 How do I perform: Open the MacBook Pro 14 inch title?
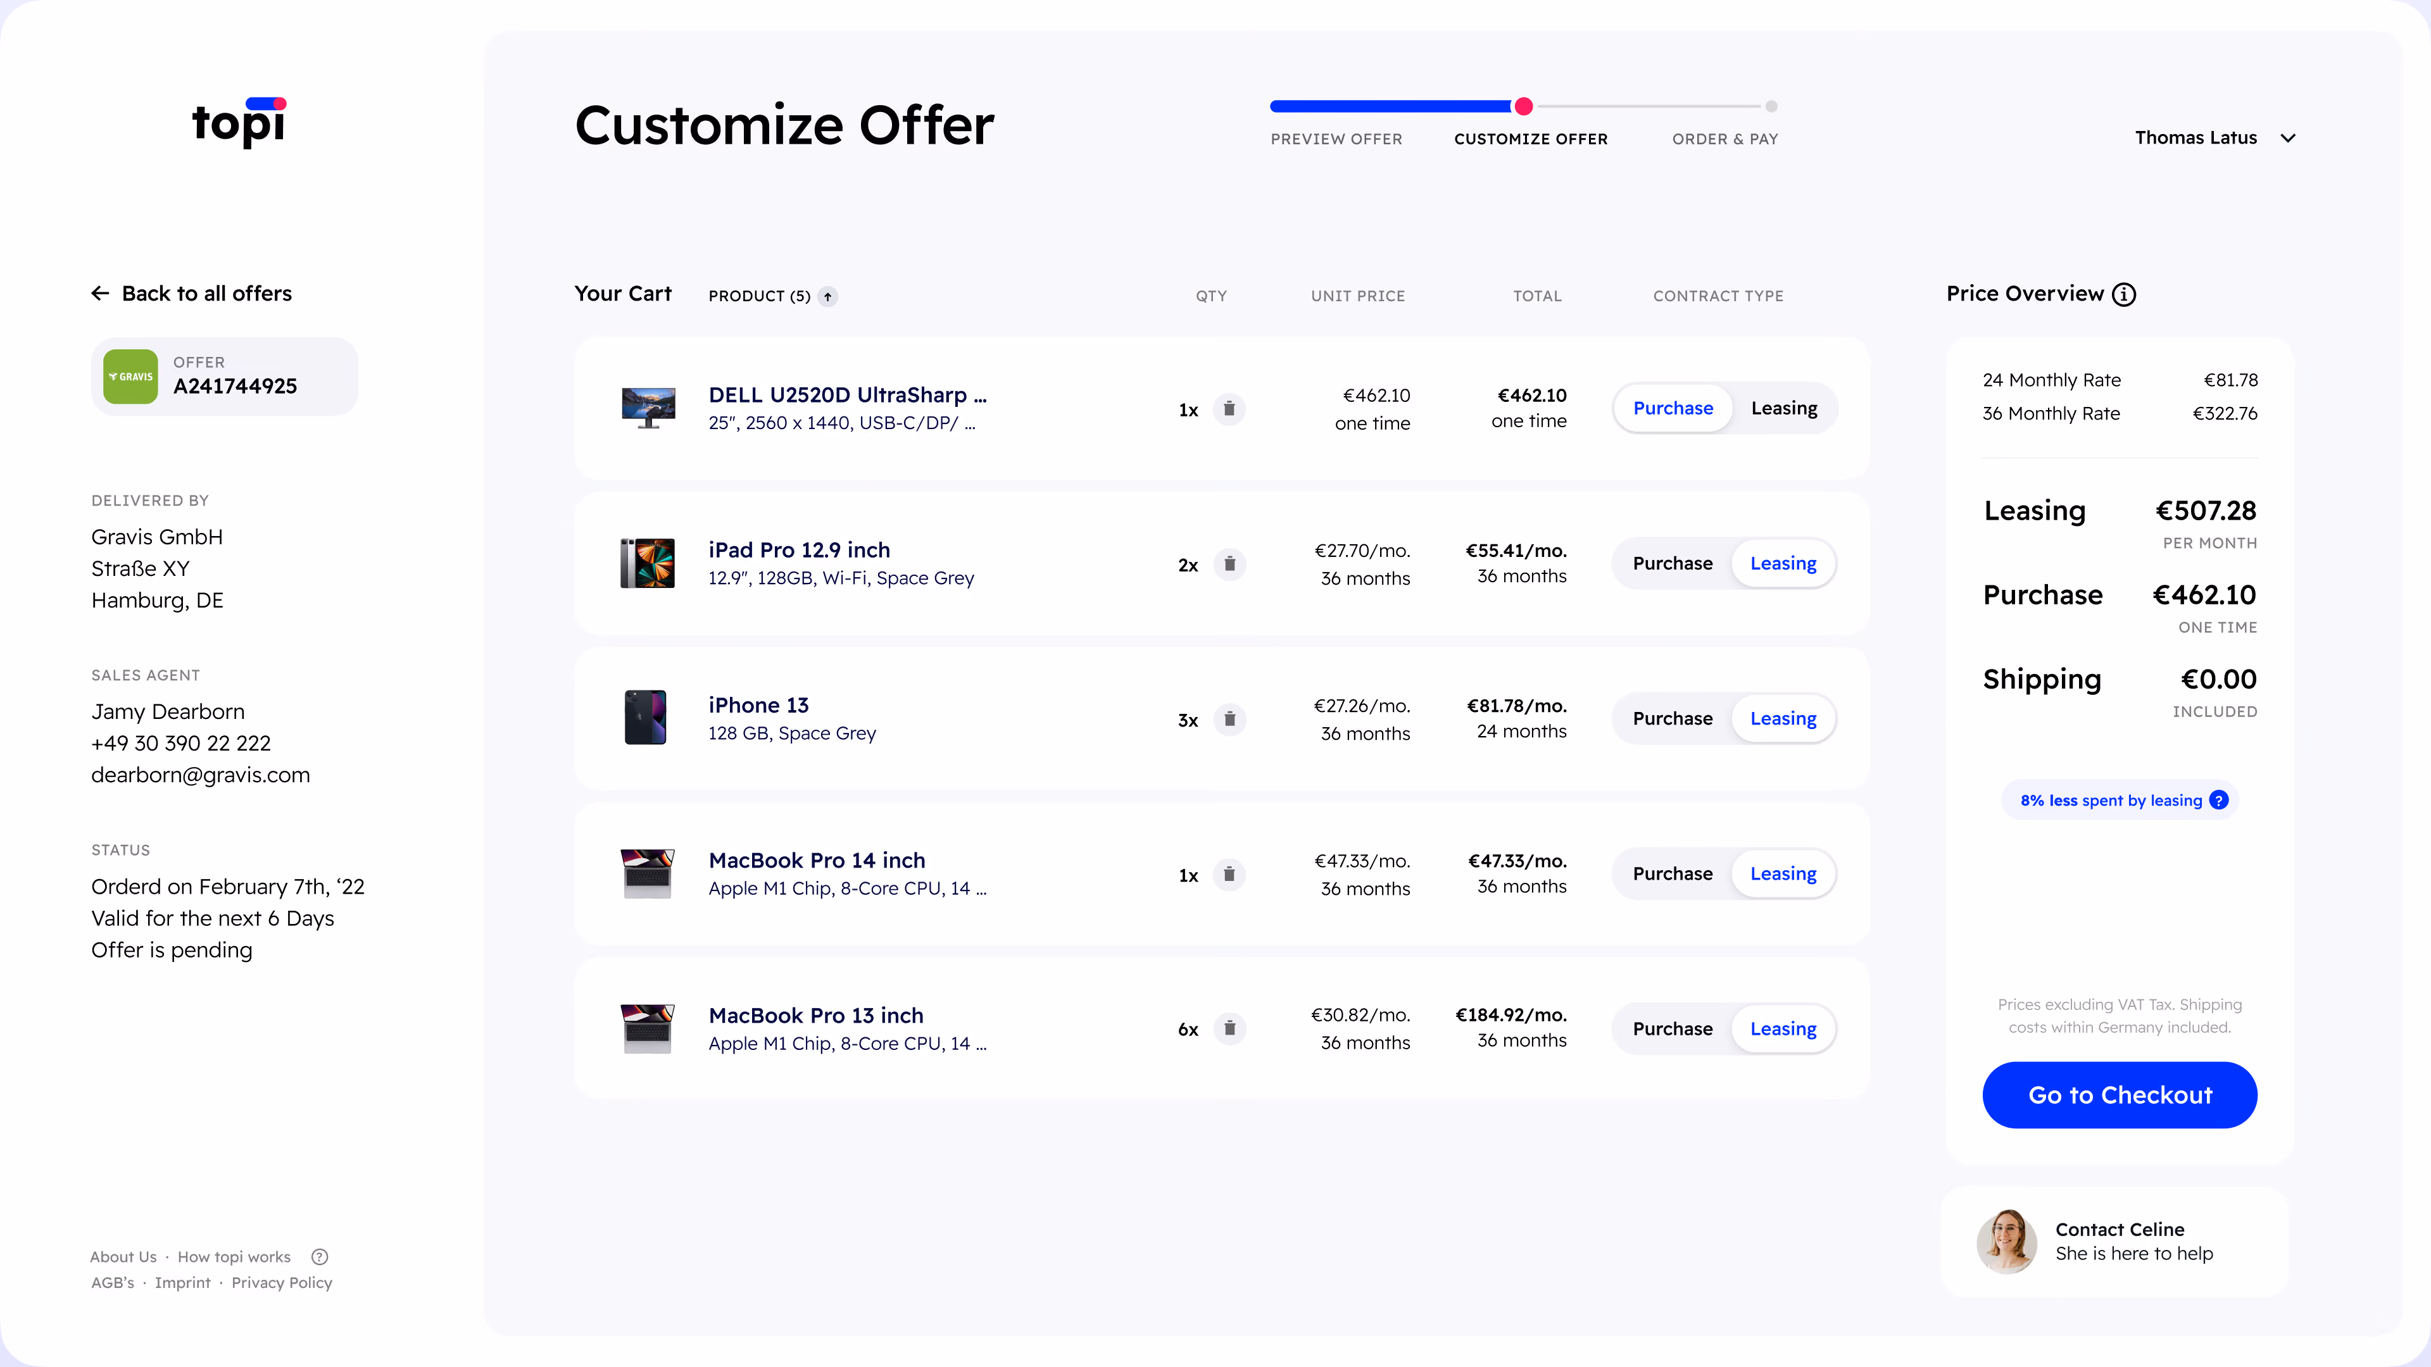(817, 861)
